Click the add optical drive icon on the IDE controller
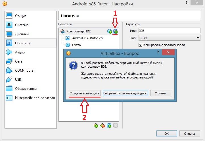Screen dimensions: 205x141 tap(110, 31)
